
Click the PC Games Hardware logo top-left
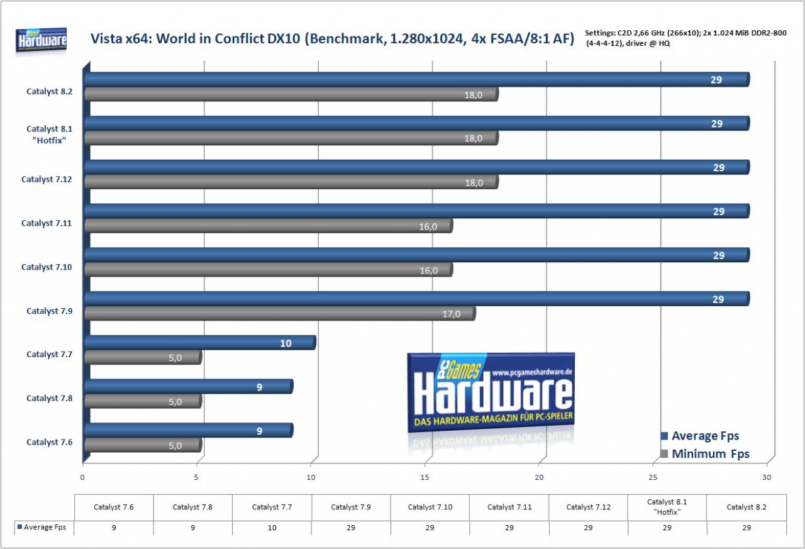(41, 40)
